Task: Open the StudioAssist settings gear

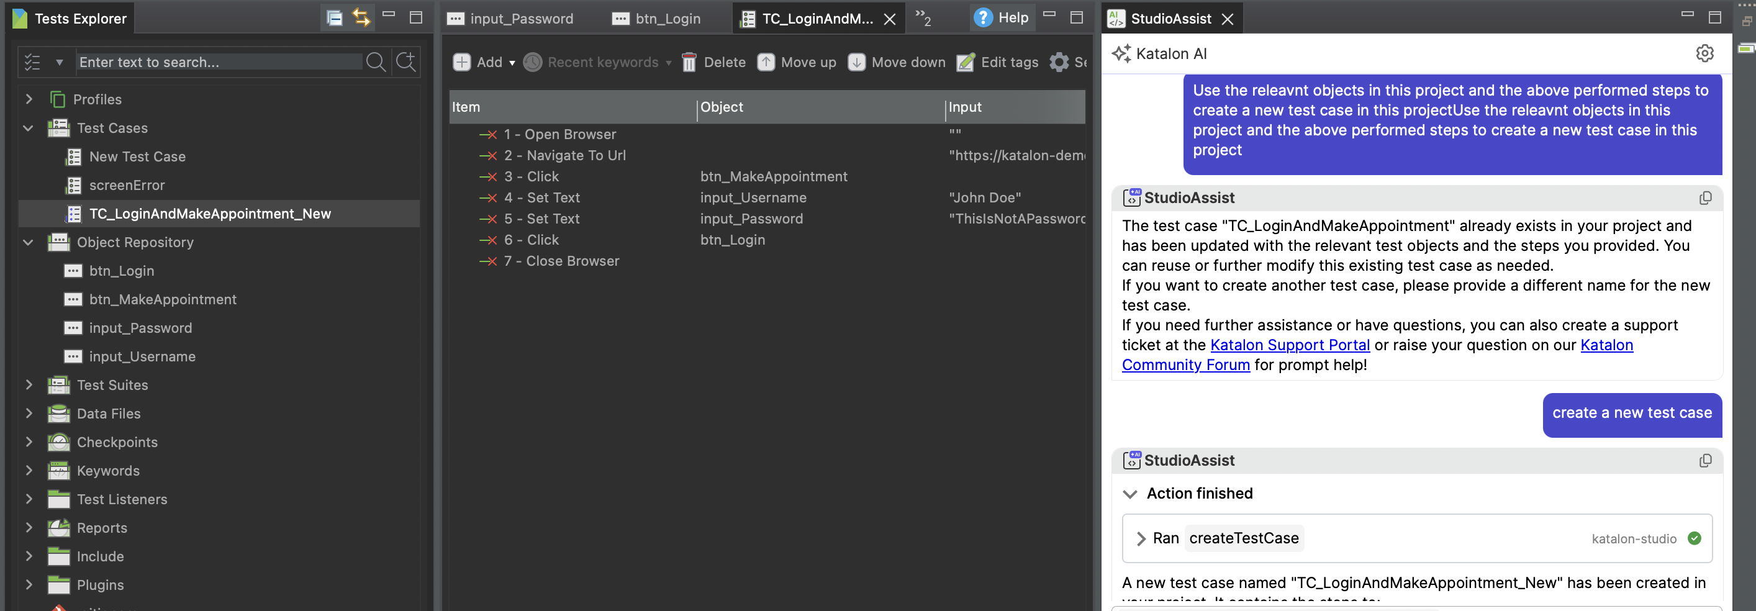Action: coord(1705,53)
